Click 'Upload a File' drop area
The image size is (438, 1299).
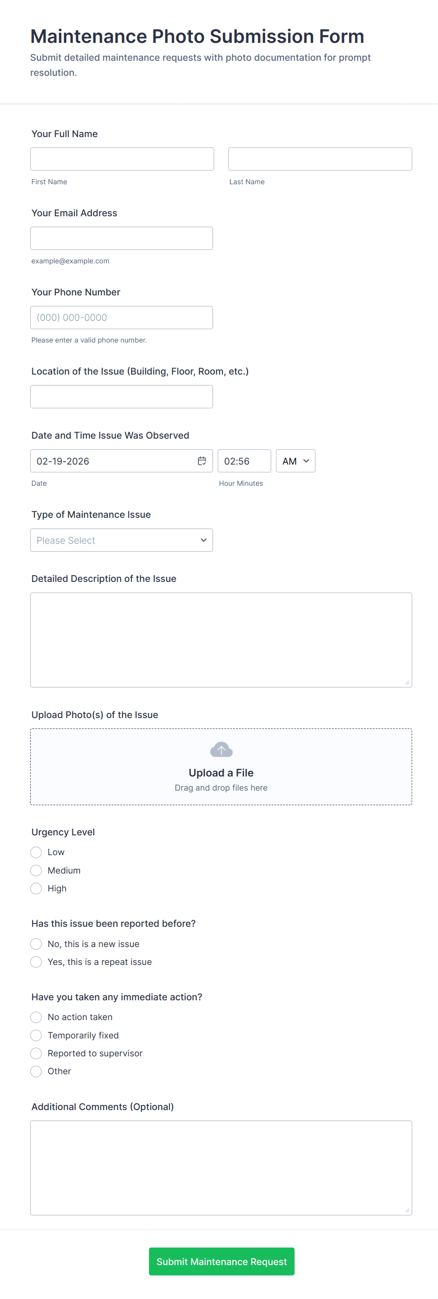pos(221,773)
